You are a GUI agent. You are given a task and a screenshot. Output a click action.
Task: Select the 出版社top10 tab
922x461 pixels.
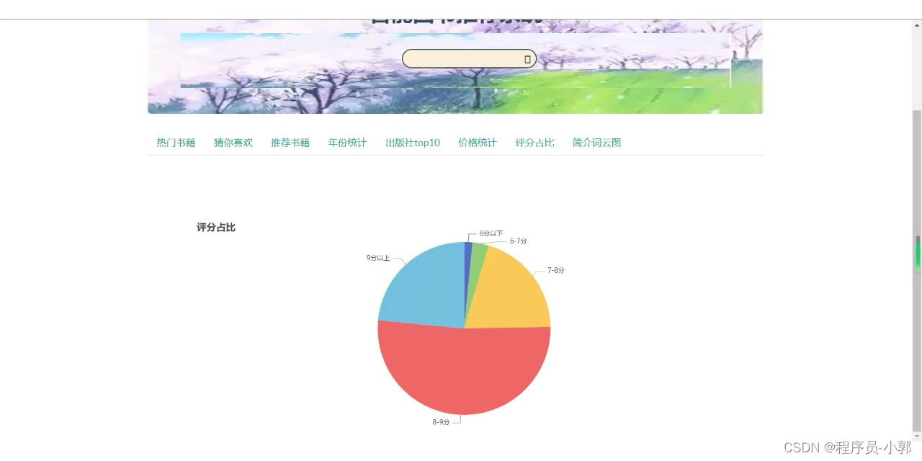[x=413, y=143]
